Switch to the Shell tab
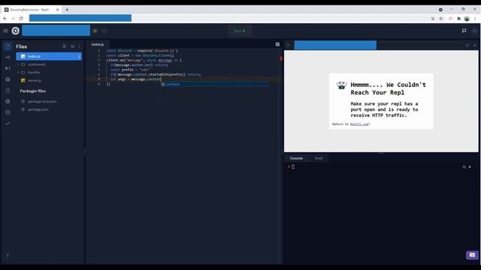The height and width of the screenshot is (270, 481). click(x=319, y=158)
